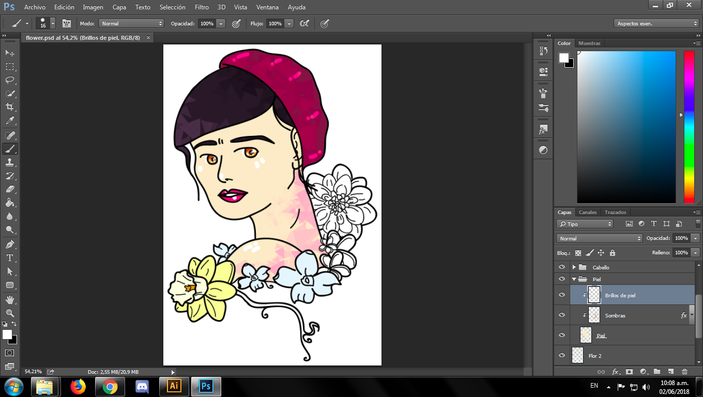This screenshot has height=397, width=703.
Task: Select the Horizontal Type tool
Action: pyautogui.click(x=10, y=258)
